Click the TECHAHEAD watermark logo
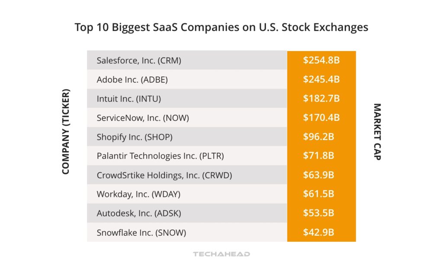This screenshot has width=443, height=263. (221, 254)
